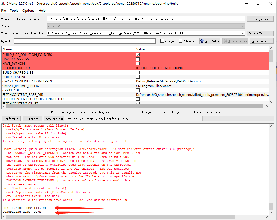Click the Generate button

point(32,118)
